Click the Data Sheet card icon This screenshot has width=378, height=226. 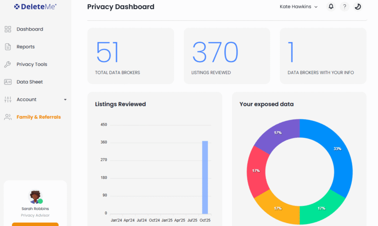8,82
